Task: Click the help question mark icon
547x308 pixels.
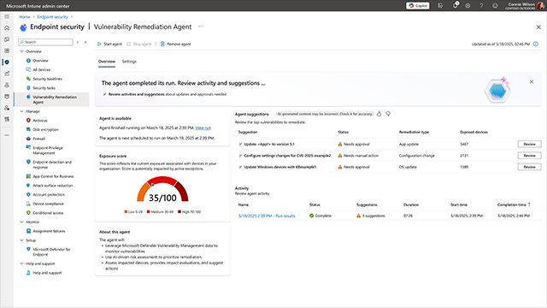Action: pos(481,6)
